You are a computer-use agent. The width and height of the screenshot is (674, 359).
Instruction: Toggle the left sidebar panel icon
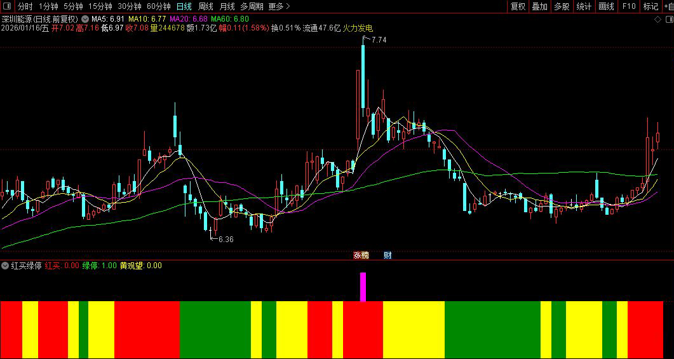coord(7,6)
